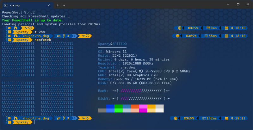This screenshot has height=130, width=253.
Task: Click the cursor at the last Spazzy prompt
Action: pyautogui.click(x=35, y=122)
